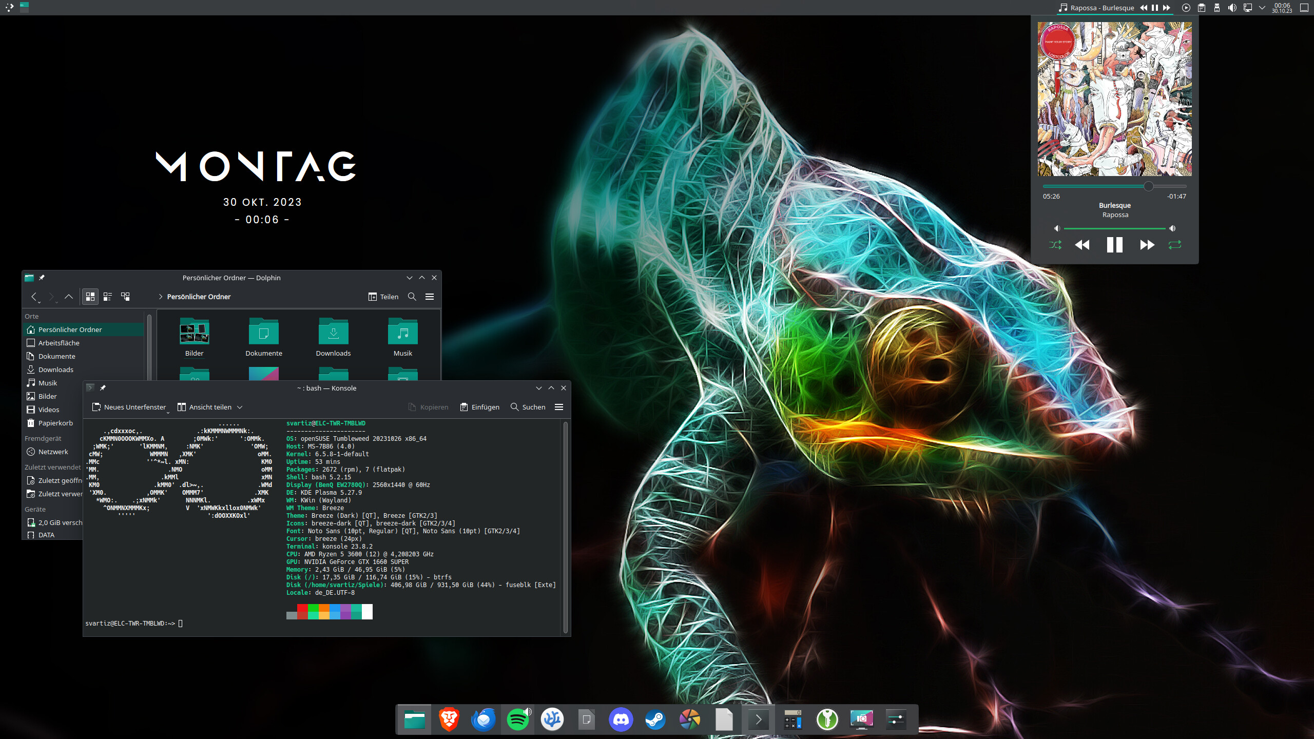The height and width of the screenshot is (739, 1314).
Task: Toggle repeat in the media player
Action: (x=1175, y=245)
